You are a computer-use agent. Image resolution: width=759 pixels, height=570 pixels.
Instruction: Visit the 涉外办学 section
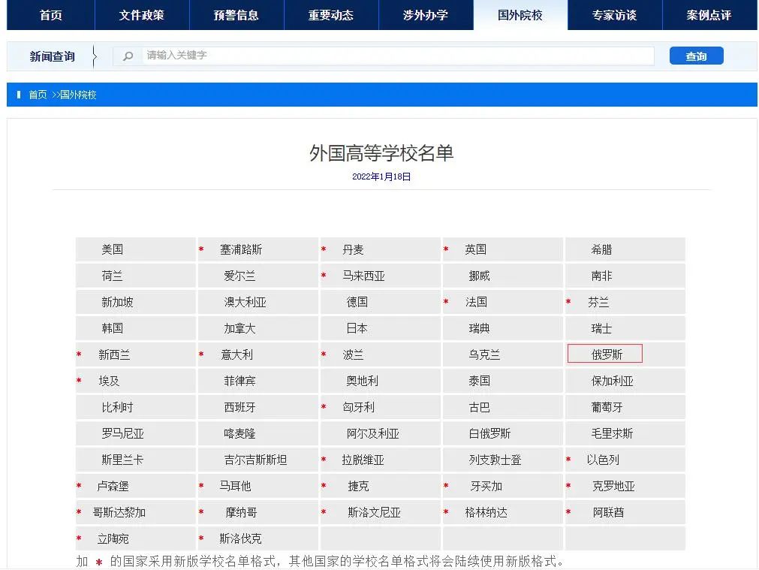coord(426,15)
